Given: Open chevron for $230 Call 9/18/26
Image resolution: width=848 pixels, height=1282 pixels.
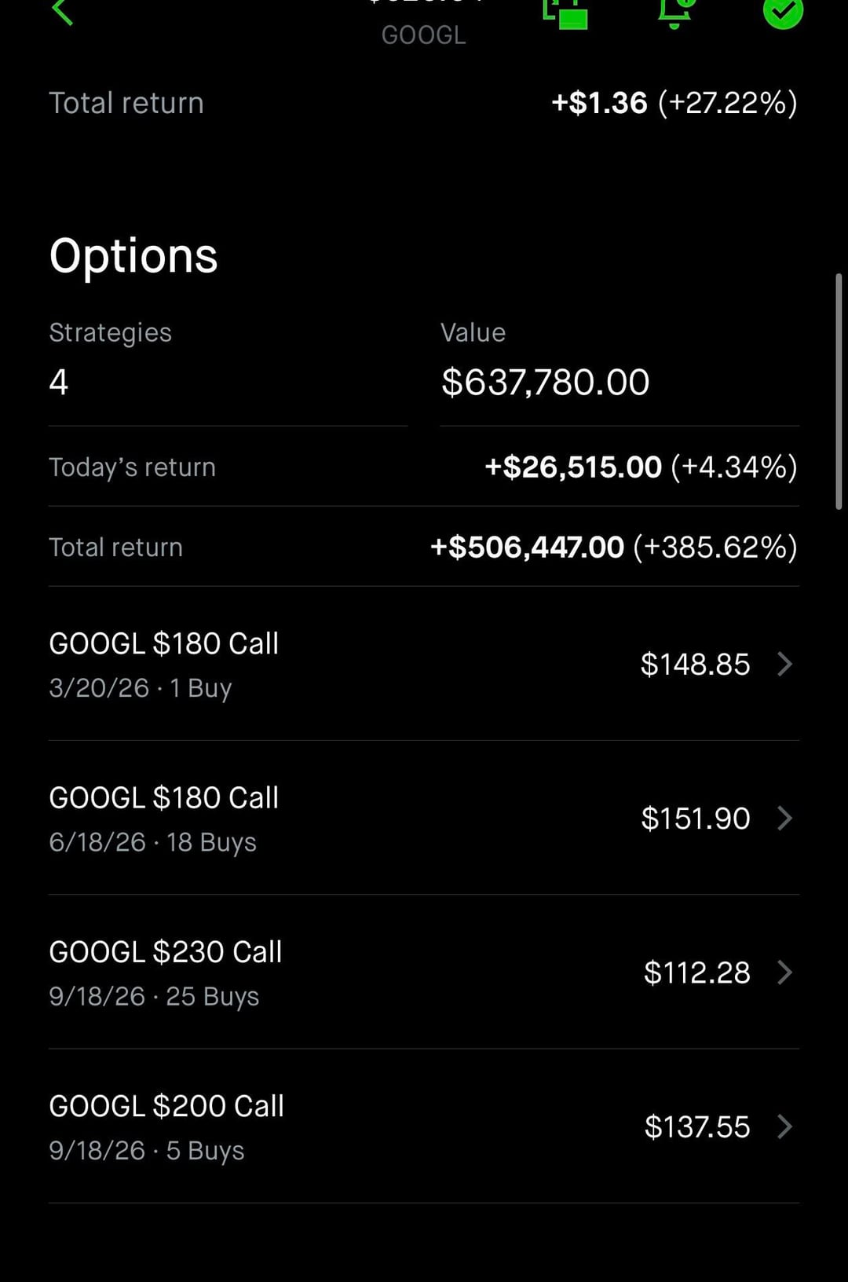Looking at the screenshot, I should pos(784,972).
